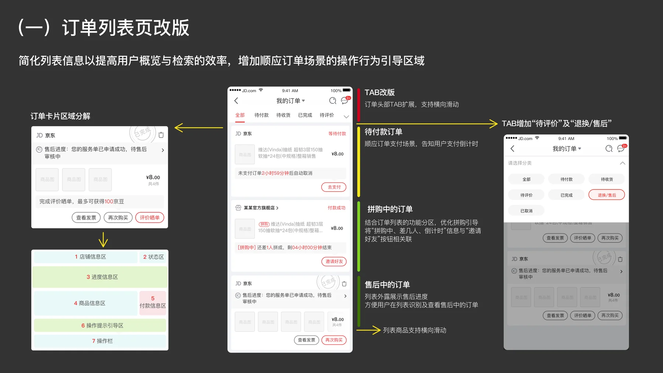
Task: Tap the trash icon on the JD aftersale order
Action: (344, 283)
